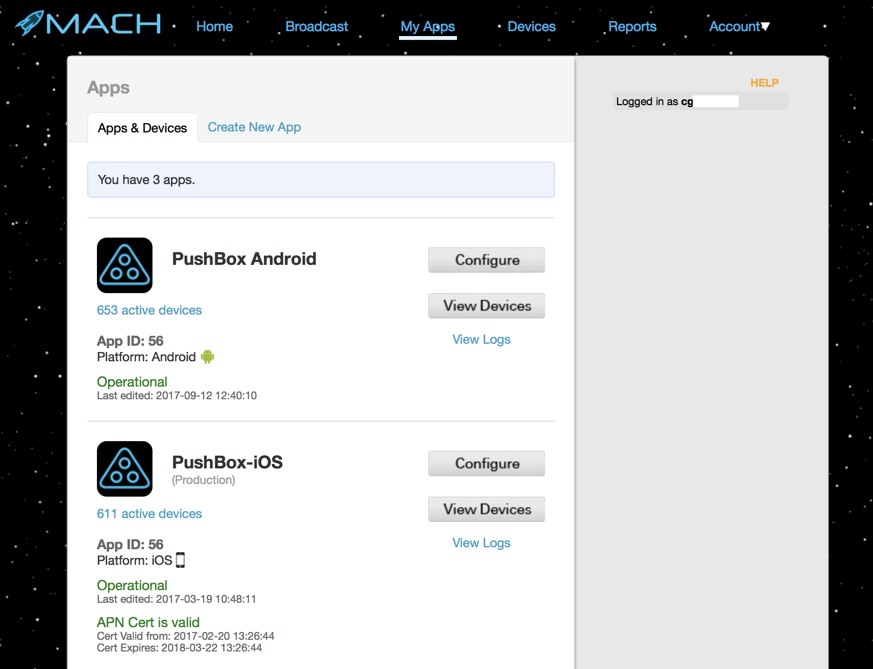This screenshot has height=669, width=873.
Task: Click the 'Platform: iOS' text
Action: (134, 560)
